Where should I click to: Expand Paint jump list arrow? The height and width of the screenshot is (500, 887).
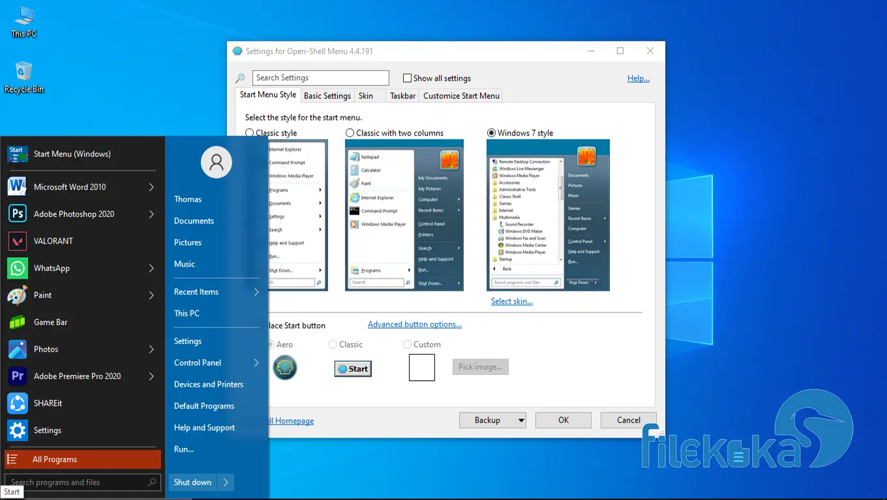click(x=151, y=295)
